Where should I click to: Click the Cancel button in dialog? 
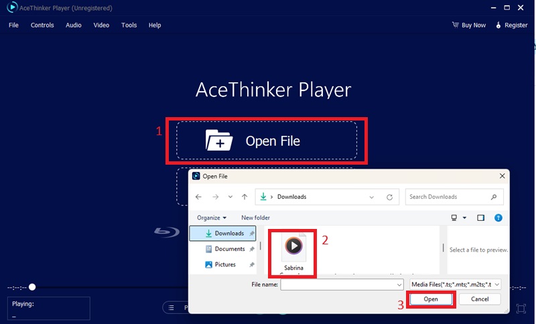coord(480,299)
